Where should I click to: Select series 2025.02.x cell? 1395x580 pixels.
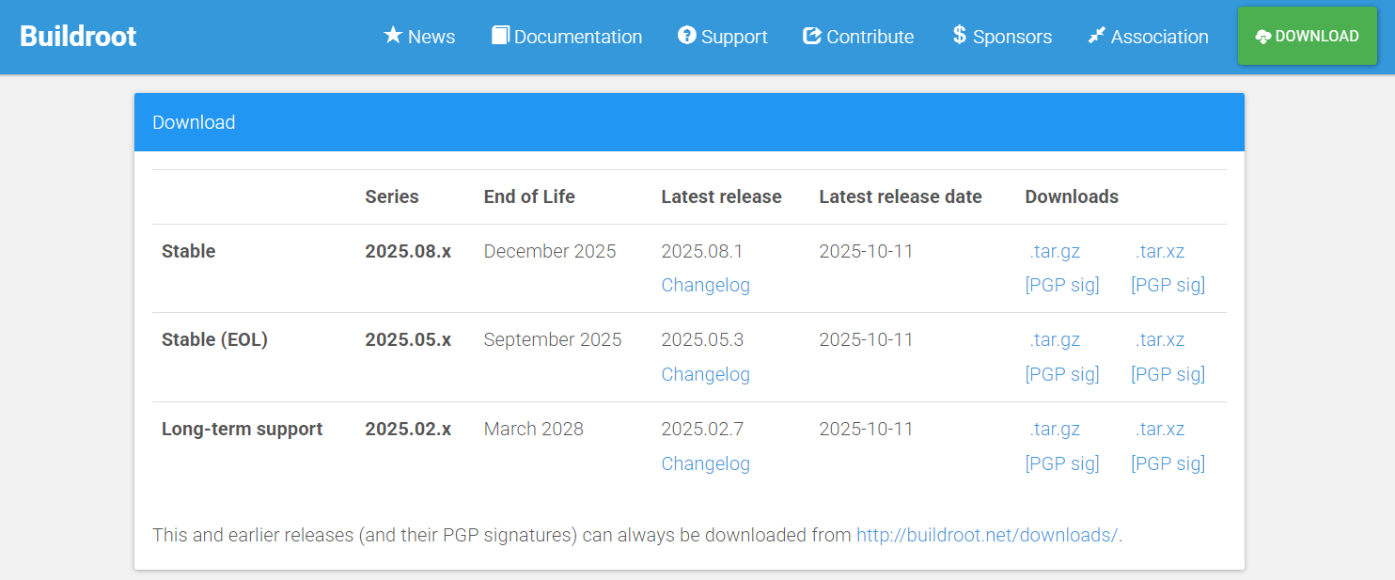[x=408, y=429]
